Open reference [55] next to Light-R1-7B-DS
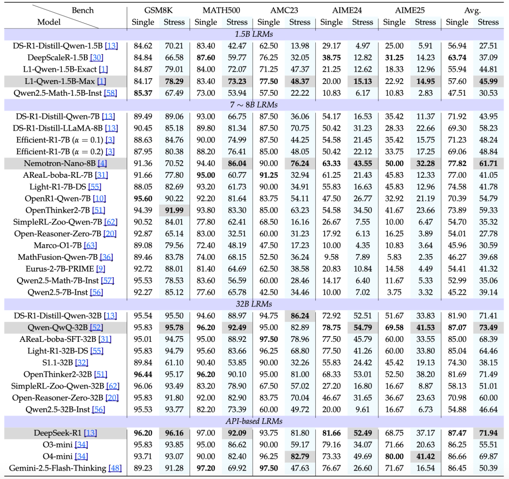 (x=95, y=187)
